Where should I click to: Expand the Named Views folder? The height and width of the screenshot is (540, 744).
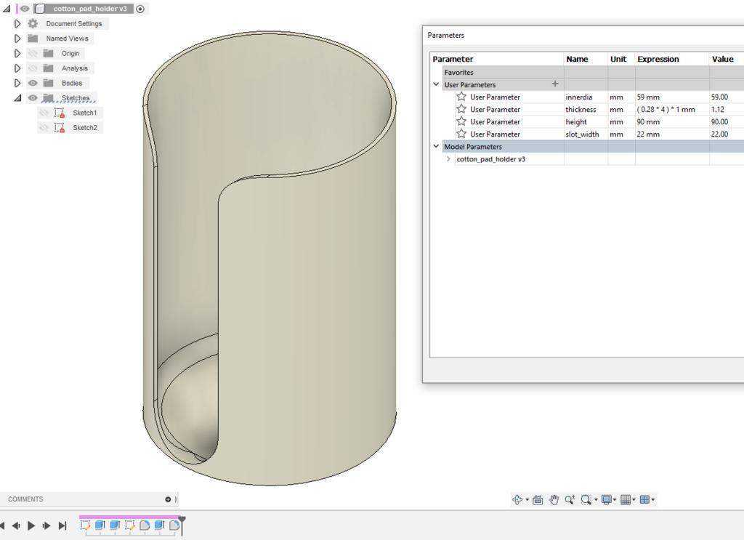pyautogui.click(x=17, y=39)
